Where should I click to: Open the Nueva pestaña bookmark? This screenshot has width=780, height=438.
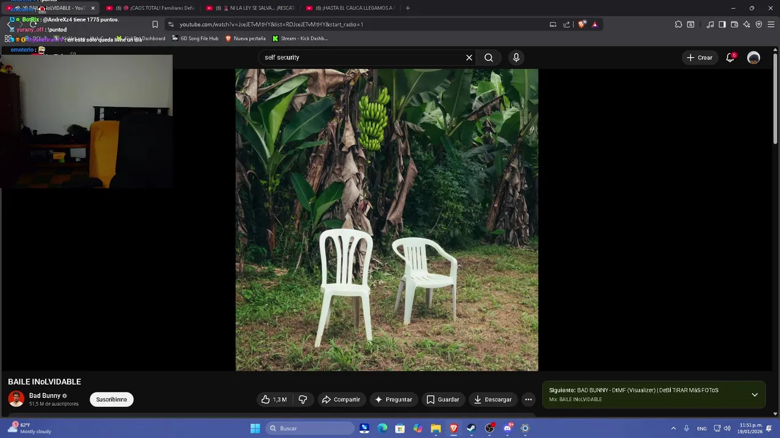(x=246, y=38)
